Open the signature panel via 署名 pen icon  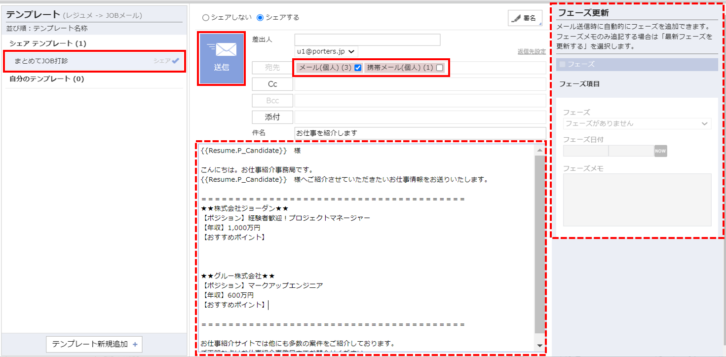click(x=525, y=18)
